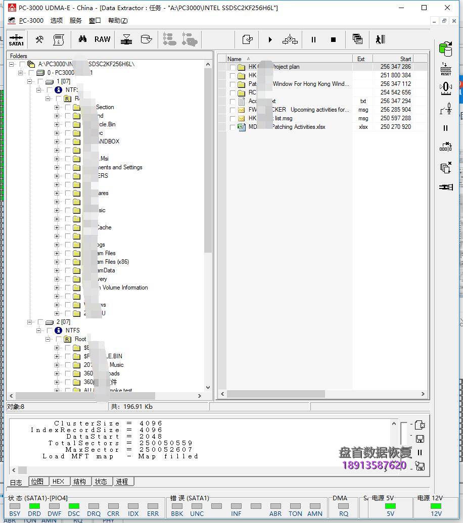Image resolution: width=463 pixels, height=523 pixels.
Task: Open the tools (hammer and wrench) icon
Action: click(39, 39)
